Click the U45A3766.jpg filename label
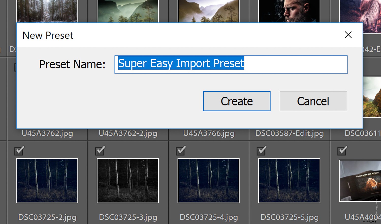 [x=209, y=134]
